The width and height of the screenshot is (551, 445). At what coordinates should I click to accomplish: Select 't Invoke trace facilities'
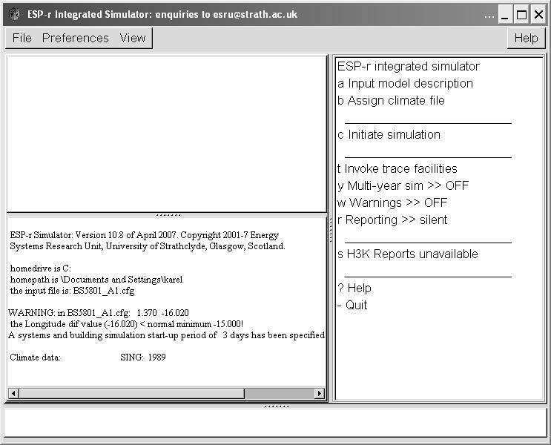(397, 168)
